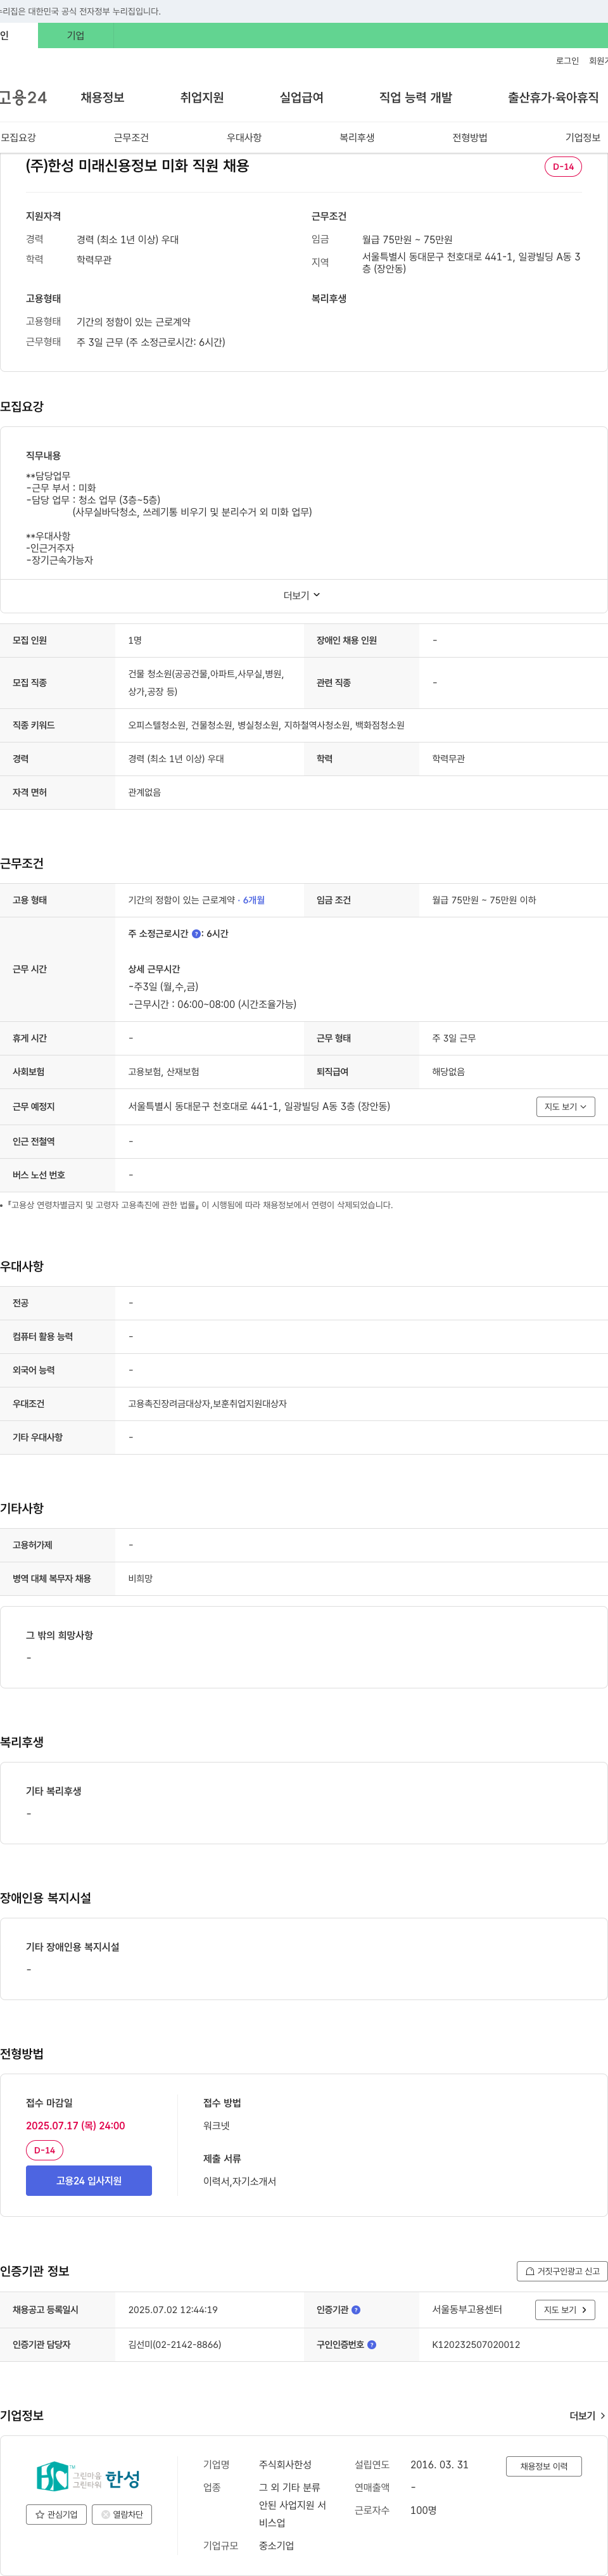Add company via 관심기업 star button
The height and width of the screenshot is (2576, 608).
click(x=56, y=2514)
